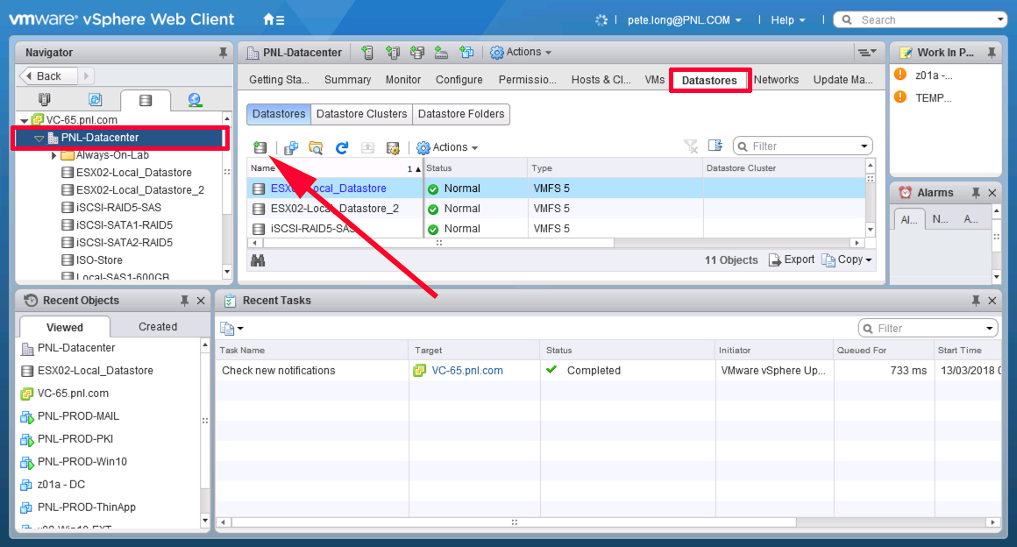
Task: Click the find binoculars icon
Action: (x=258, y=260)
